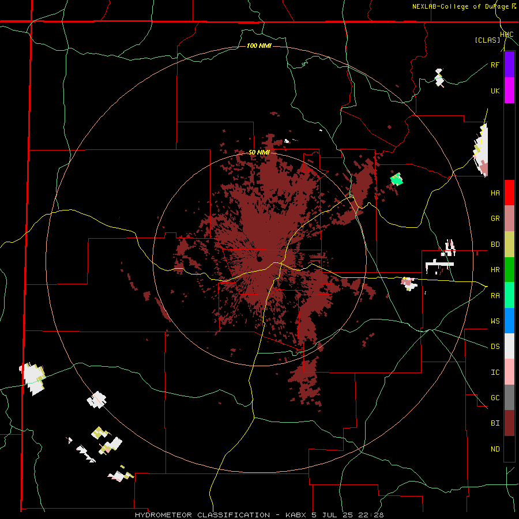The height and width of the screenshot is (519, 519).
Task: Click the UK magenta legend swatch
Action: (x=509, y=91)
